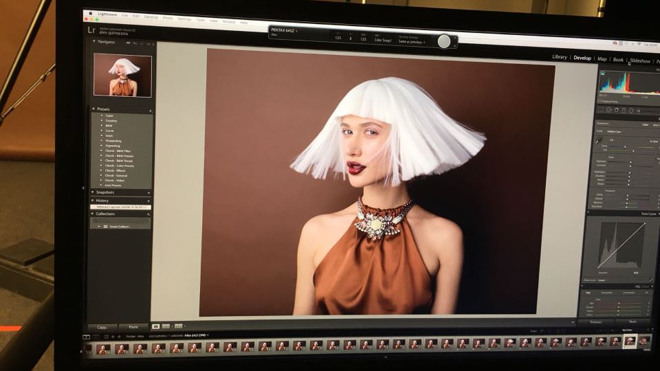Select the highlighted last filmstrip thumbnail
Image resolution: width=660 pixels, height=371 pixels.
pyautogui.click(x=630, y=341)
